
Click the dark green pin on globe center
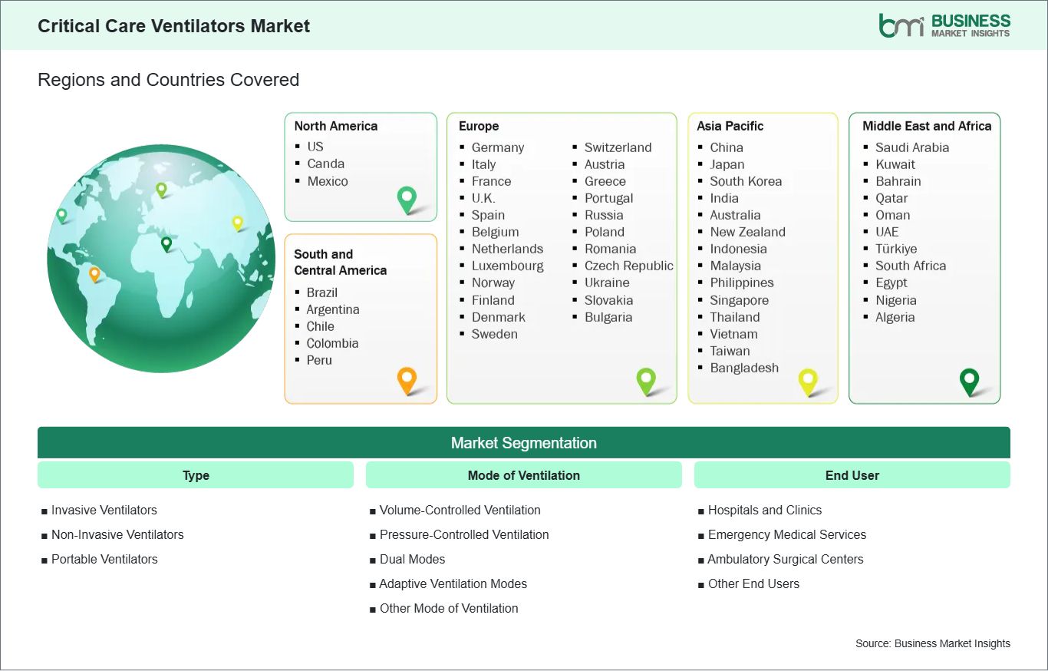[166, 244]
